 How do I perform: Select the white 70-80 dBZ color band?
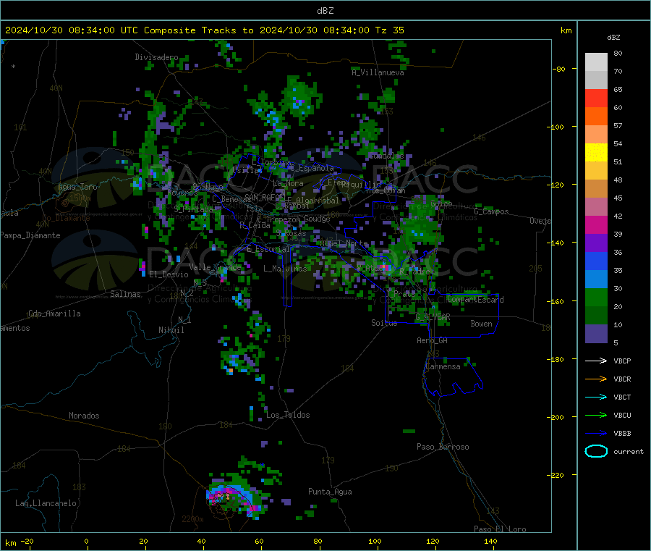(596, 62)
